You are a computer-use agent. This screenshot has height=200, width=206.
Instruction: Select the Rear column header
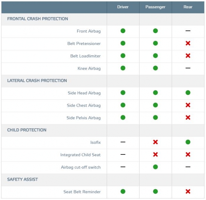pos(188,7)
